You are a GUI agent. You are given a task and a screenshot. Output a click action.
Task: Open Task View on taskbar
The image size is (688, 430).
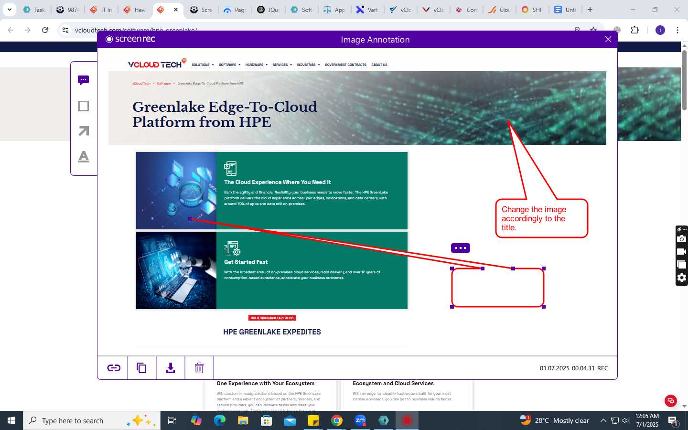click(x=172, y=420)
